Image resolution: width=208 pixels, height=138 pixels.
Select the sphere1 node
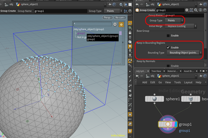tap(154, 99)
